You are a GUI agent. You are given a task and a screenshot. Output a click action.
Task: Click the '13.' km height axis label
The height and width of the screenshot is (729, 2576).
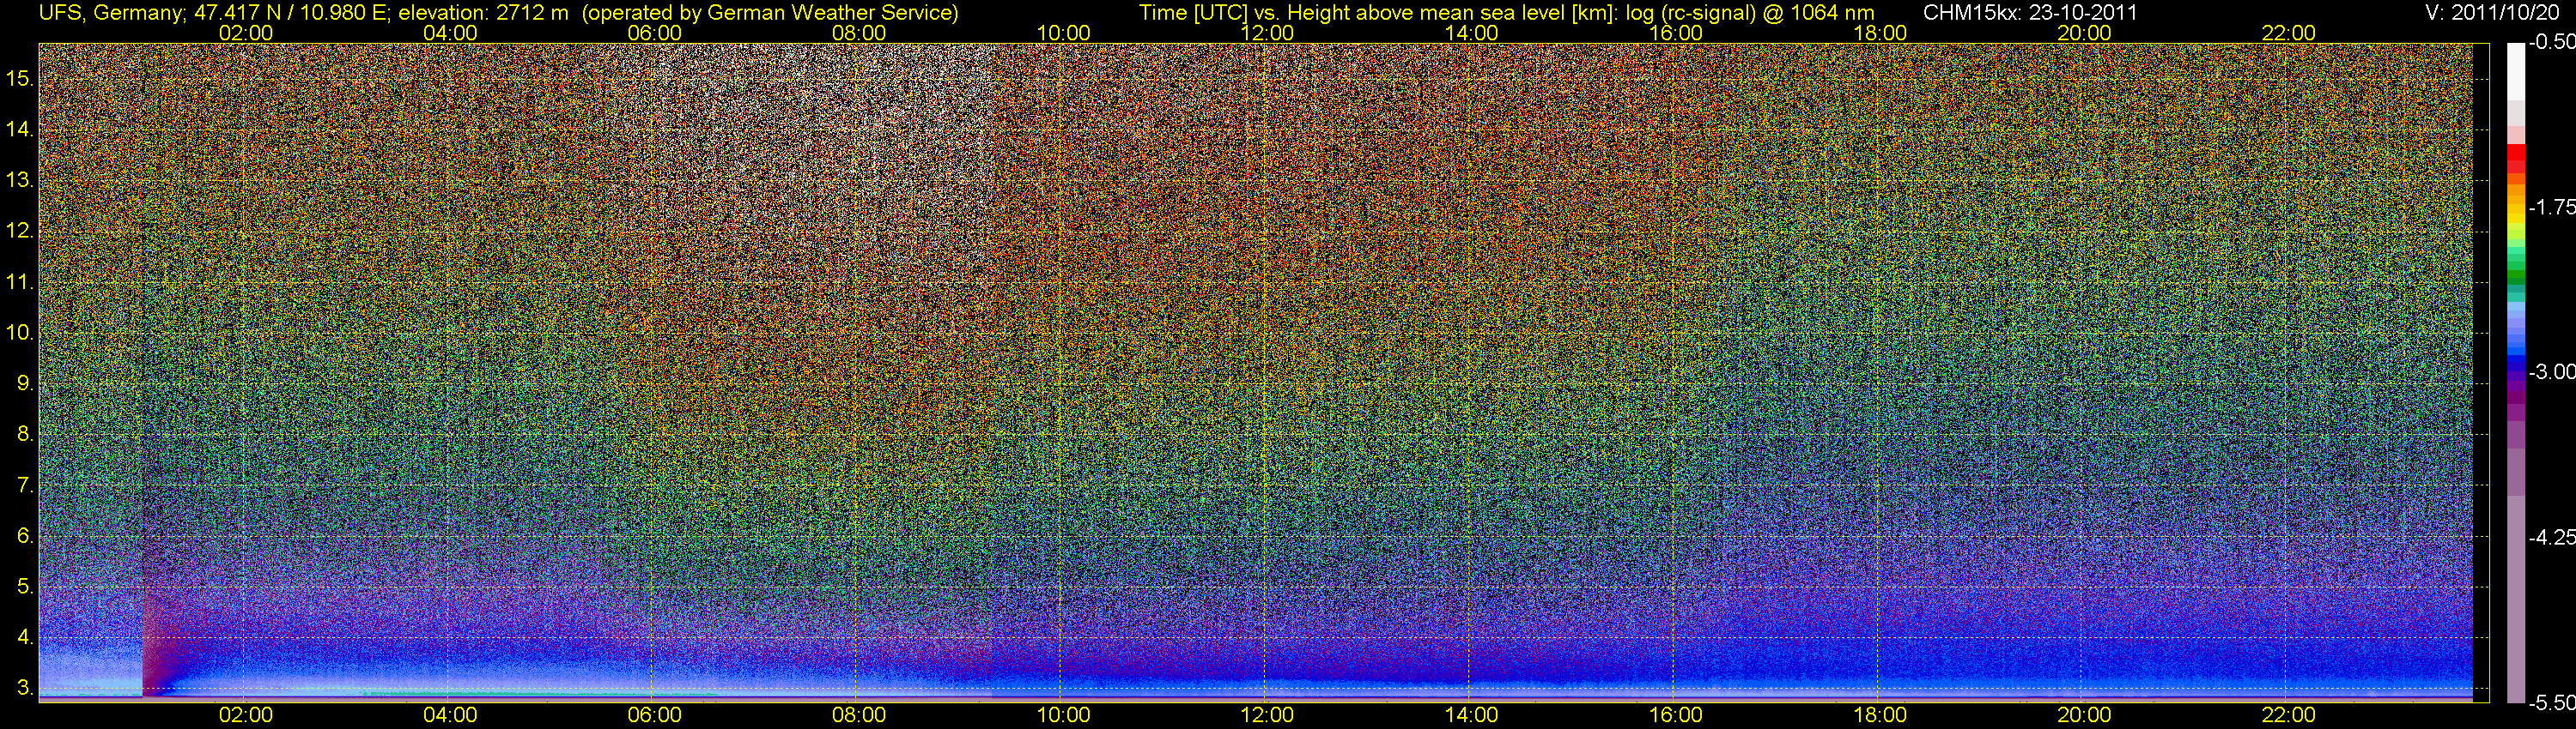(x=20, y=181)
